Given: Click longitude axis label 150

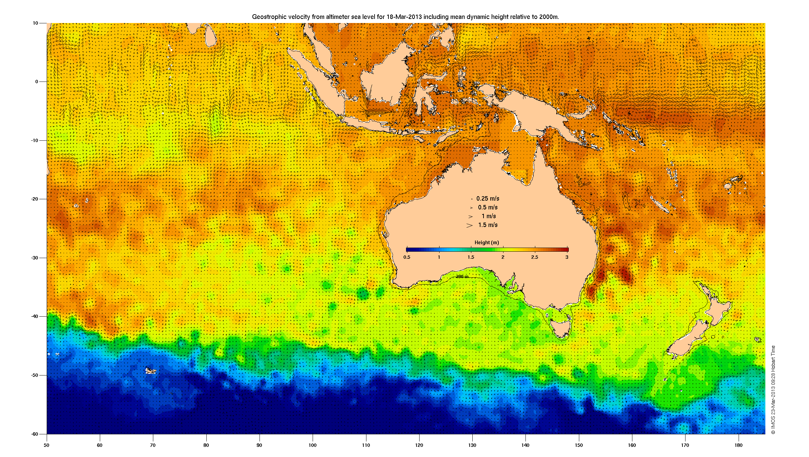Looking at the screenshot, I should pos(579,445).
